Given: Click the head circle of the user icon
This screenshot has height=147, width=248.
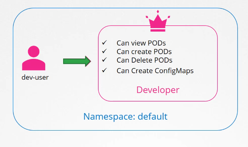Looking at the screenshot, I should [x=34, y=51].
